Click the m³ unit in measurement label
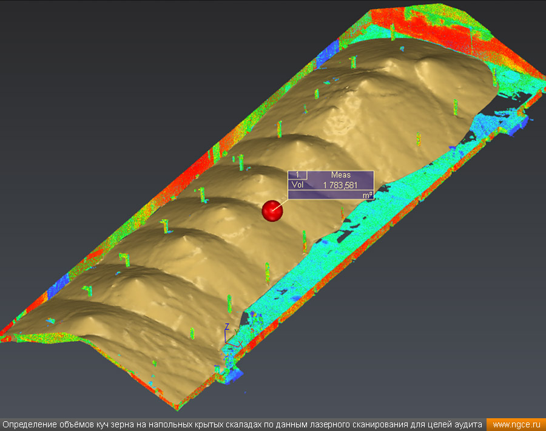 366,195
